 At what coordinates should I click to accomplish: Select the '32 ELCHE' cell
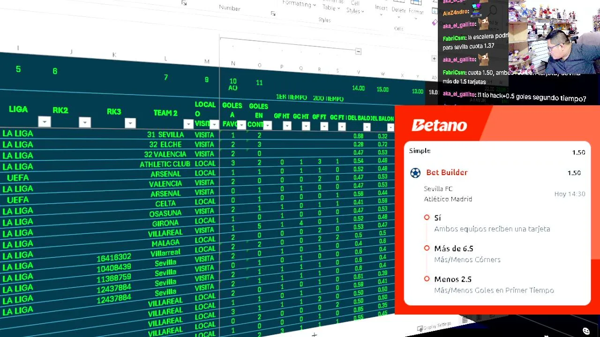[165, 145]
